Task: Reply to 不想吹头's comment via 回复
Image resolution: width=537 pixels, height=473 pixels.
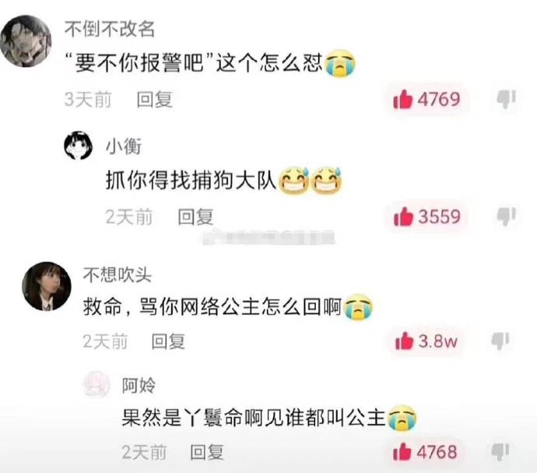Action: [x=168, y=342]
